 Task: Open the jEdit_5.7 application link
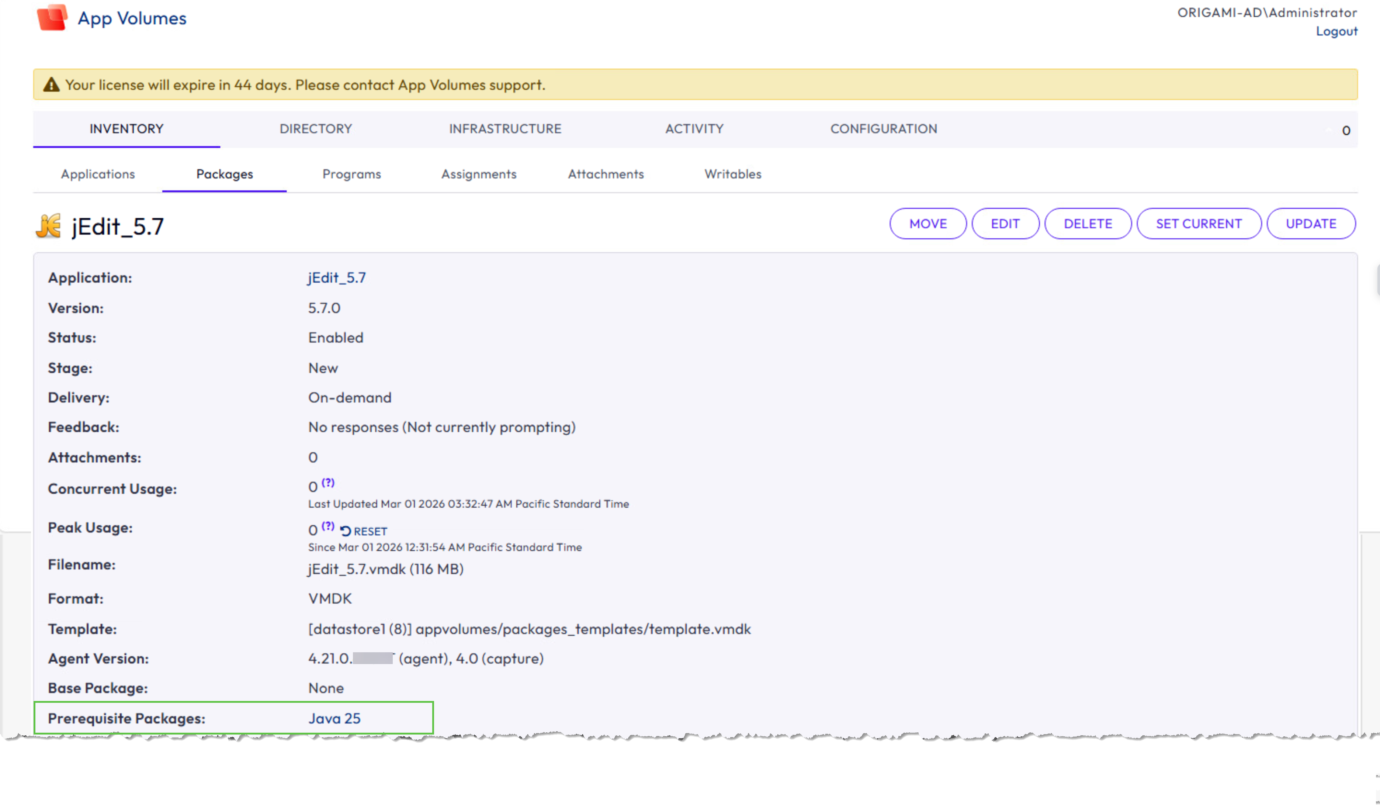[x=337, y=278]
